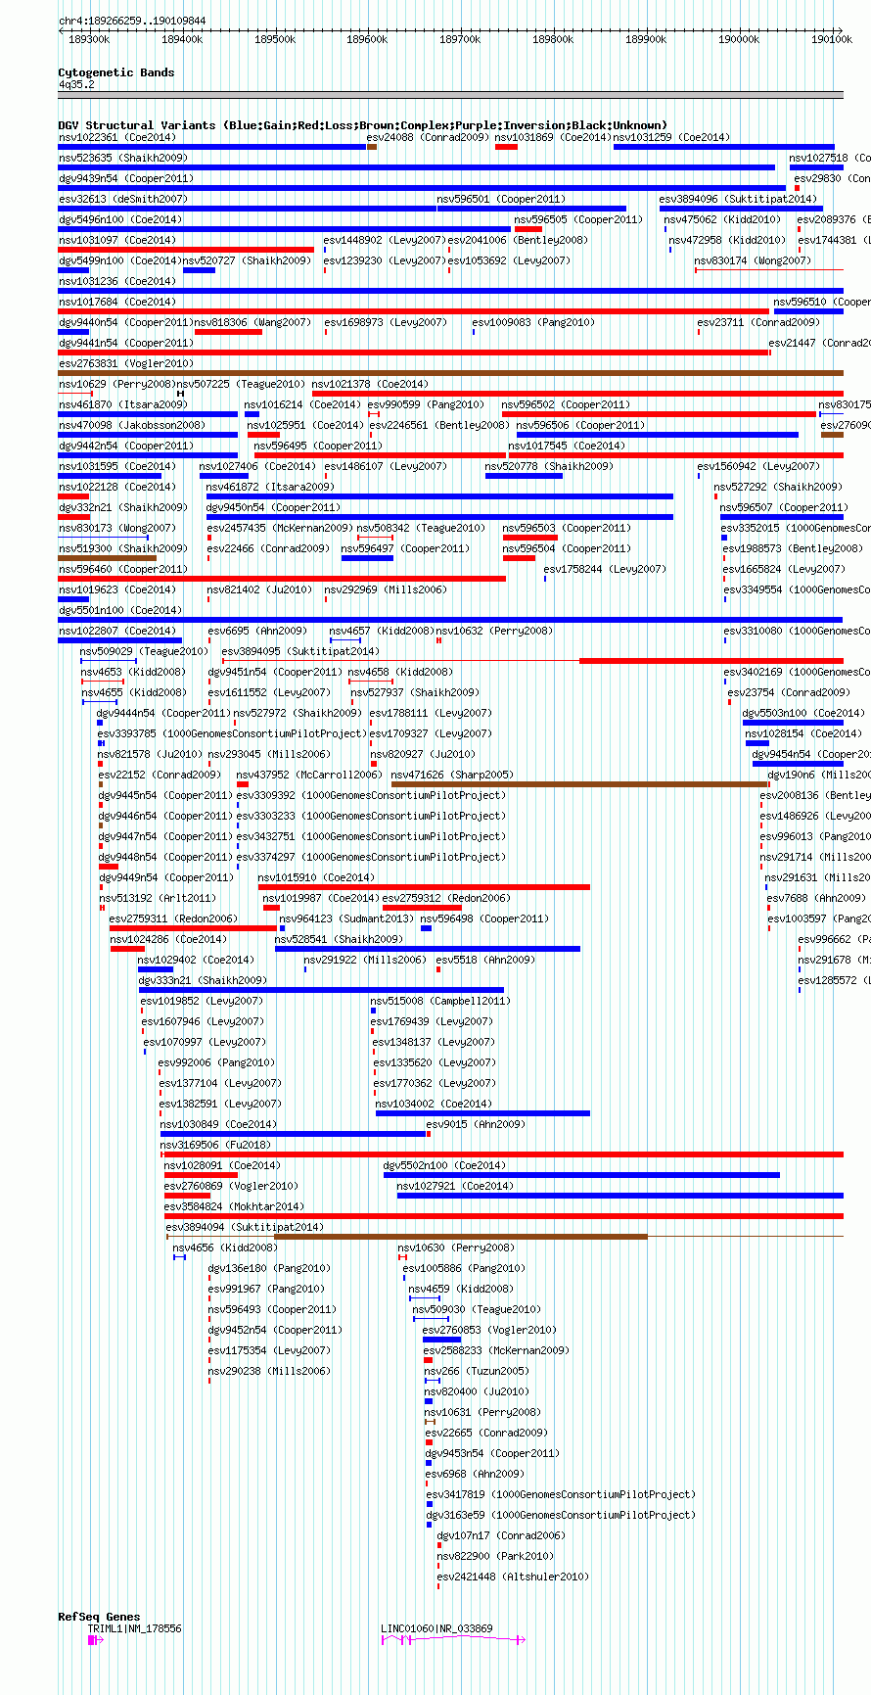Select variant dgv9450n54 (Cooper2011) label
Image resolution: width=871 pixels, height=1695 pixels.
pyautogui.click(x=274, y=507)
